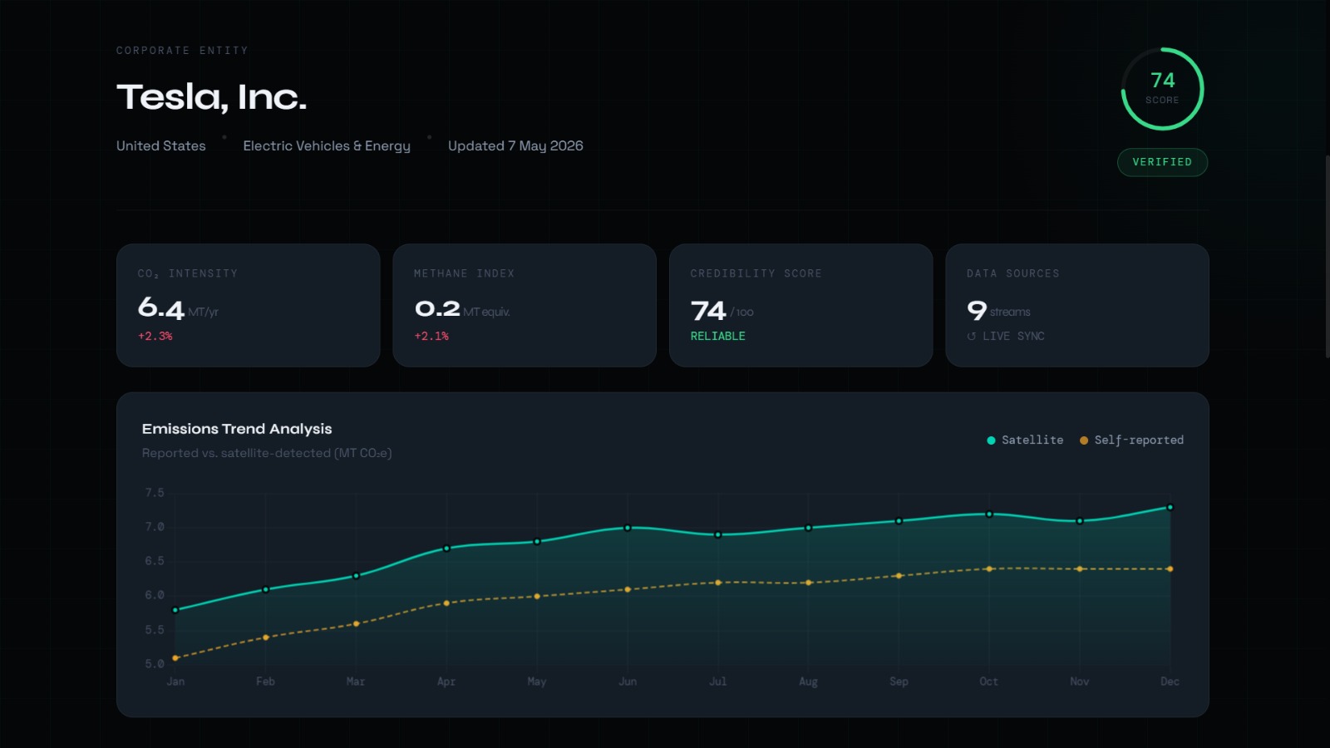The width and height of the screenshot is (1330, 748).
Task: Click the VERIFIED badge
Action: coord(1162,162)
